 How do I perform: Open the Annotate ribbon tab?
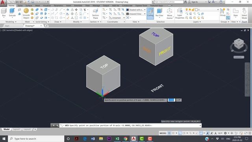[x=78, y=6]
